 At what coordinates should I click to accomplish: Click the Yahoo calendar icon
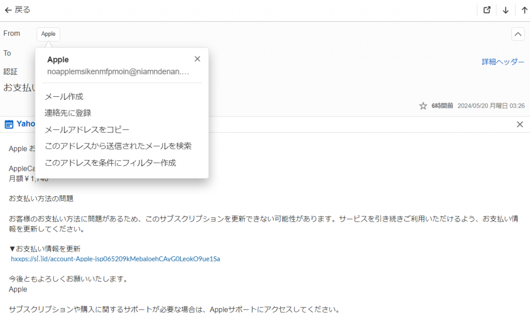coord(9,124)
